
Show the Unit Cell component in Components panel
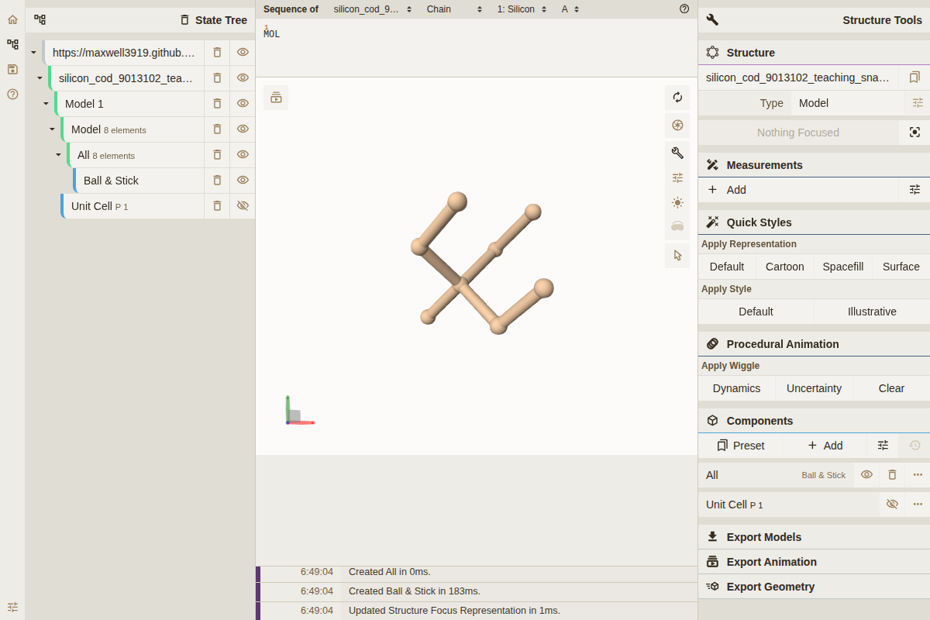click(x=892, y=504)
